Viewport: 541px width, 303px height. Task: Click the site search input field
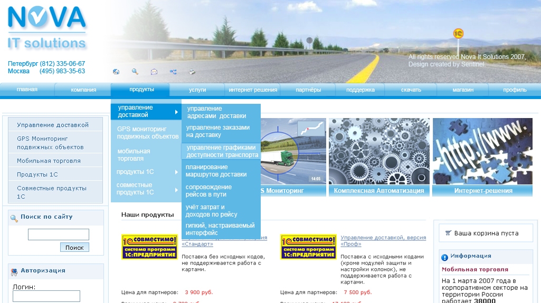coord(58,234)
